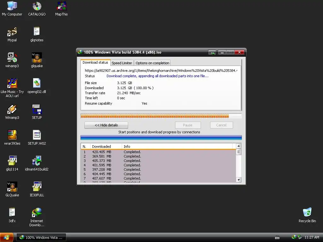This screenshot has width=323, height=242.
Task: Click the archive.org download URL text
Action: point(161,71)
